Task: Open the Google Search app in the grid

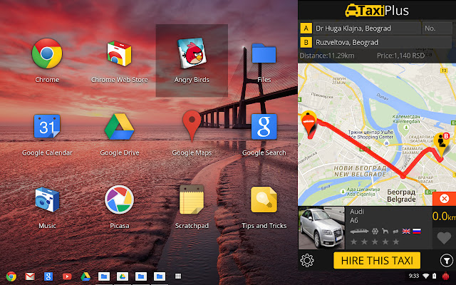Action: pos(264,127)
